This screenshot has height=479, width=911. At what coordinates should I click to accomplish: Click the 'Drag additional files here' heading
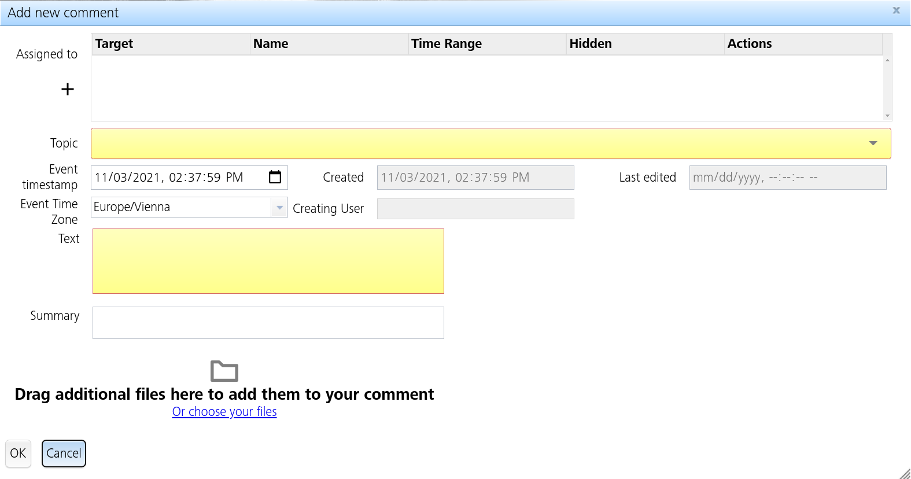point(224,394)
